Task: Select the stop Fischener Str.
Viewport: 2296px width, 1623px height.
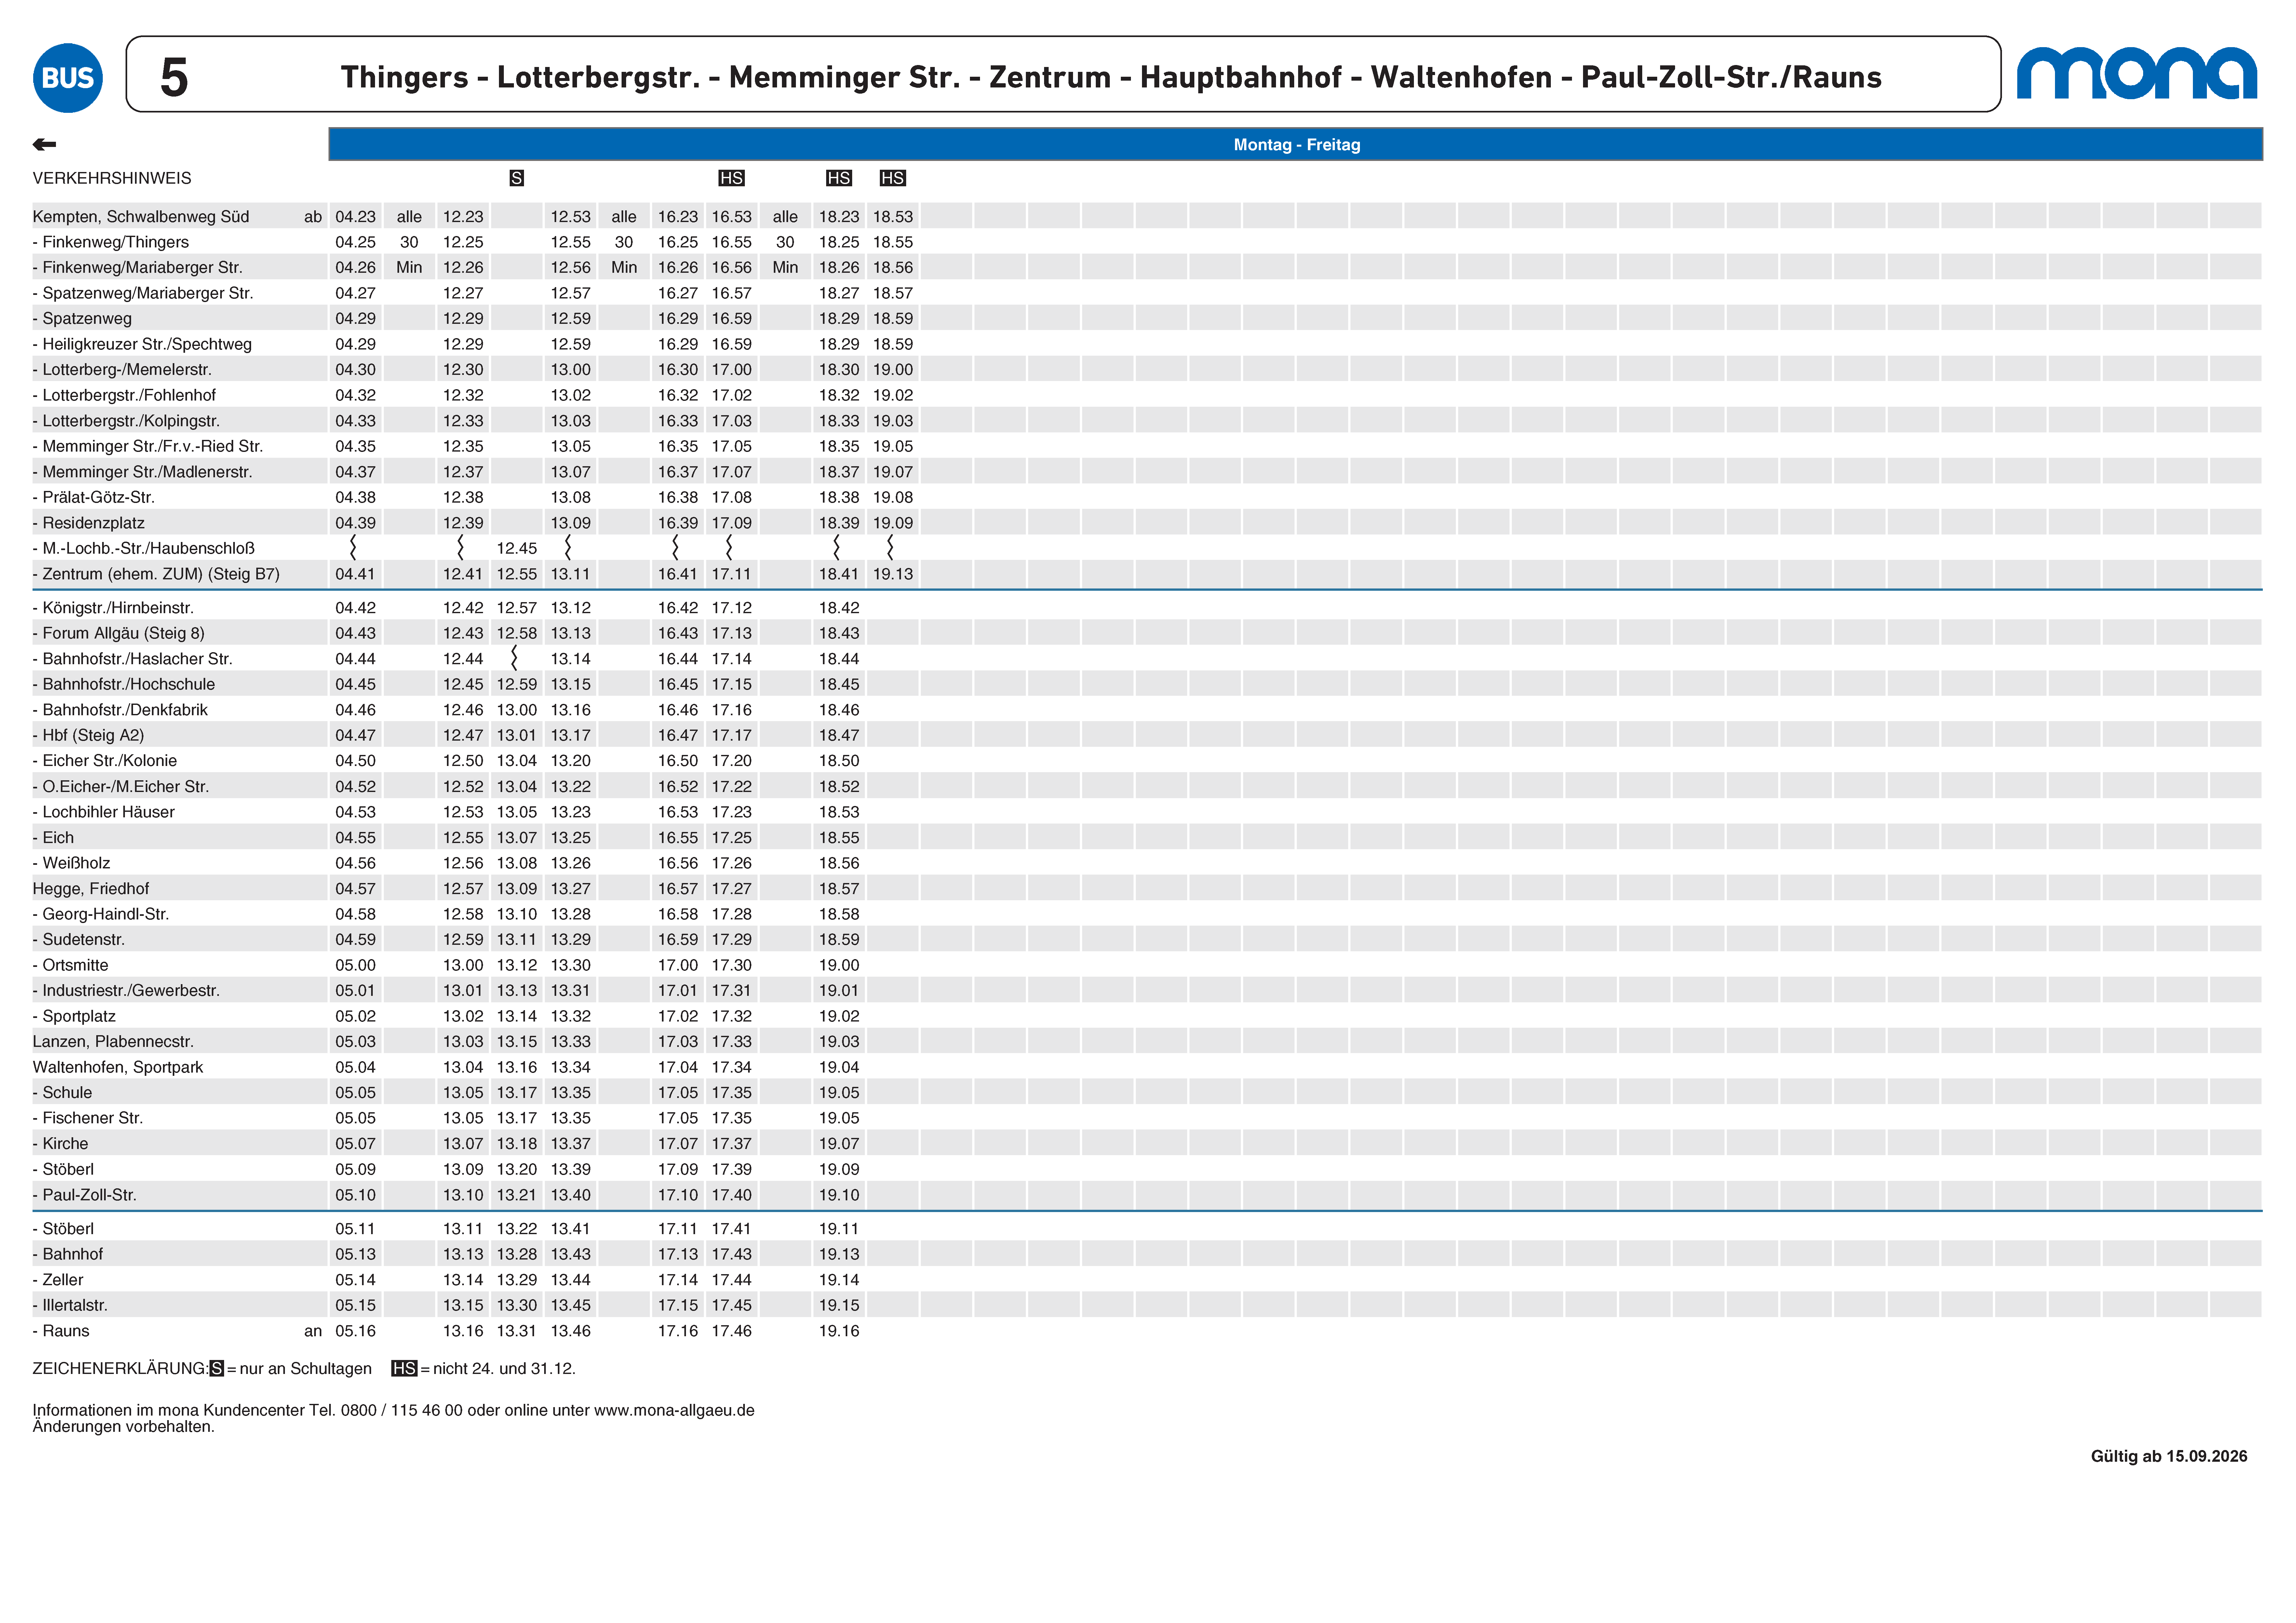Action: [x=88, y=1118]
